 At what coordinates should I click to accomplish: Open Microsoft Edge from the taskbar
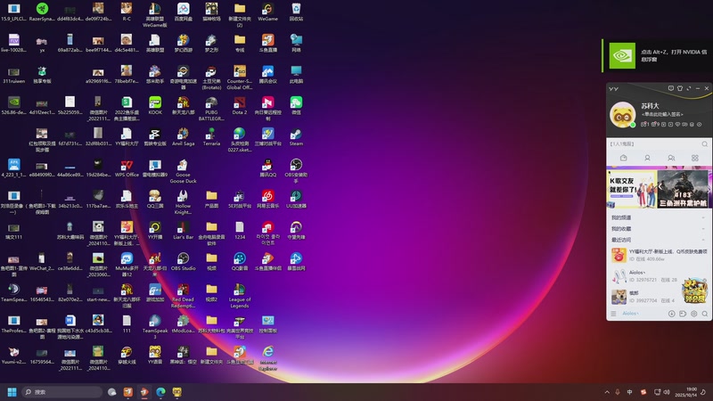pos(160,392)
